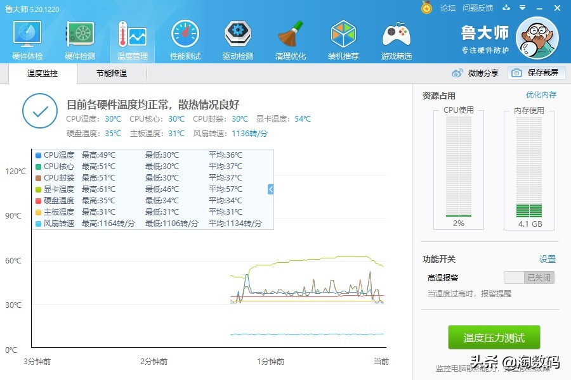Launch 驱动检测 (Driver Detection)
The height and width of the screenshot is (380, 571).
237,38
